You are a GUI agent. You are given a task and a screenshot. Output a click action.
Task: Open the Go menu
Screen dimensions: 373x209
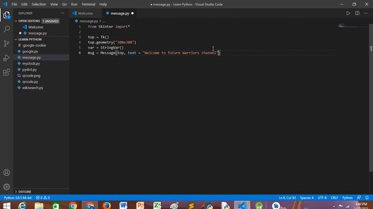pyautogui.click(x=65, y=4)
